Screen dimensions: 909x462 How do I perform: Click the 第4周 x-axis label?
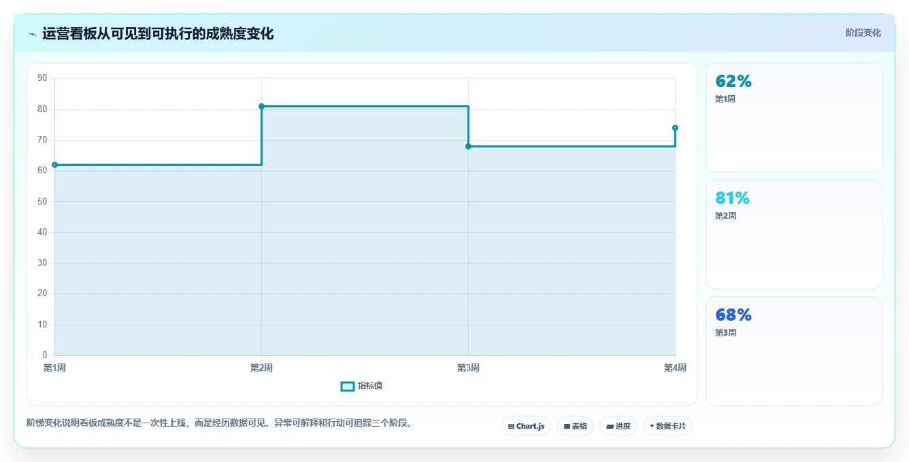point(675,368)
